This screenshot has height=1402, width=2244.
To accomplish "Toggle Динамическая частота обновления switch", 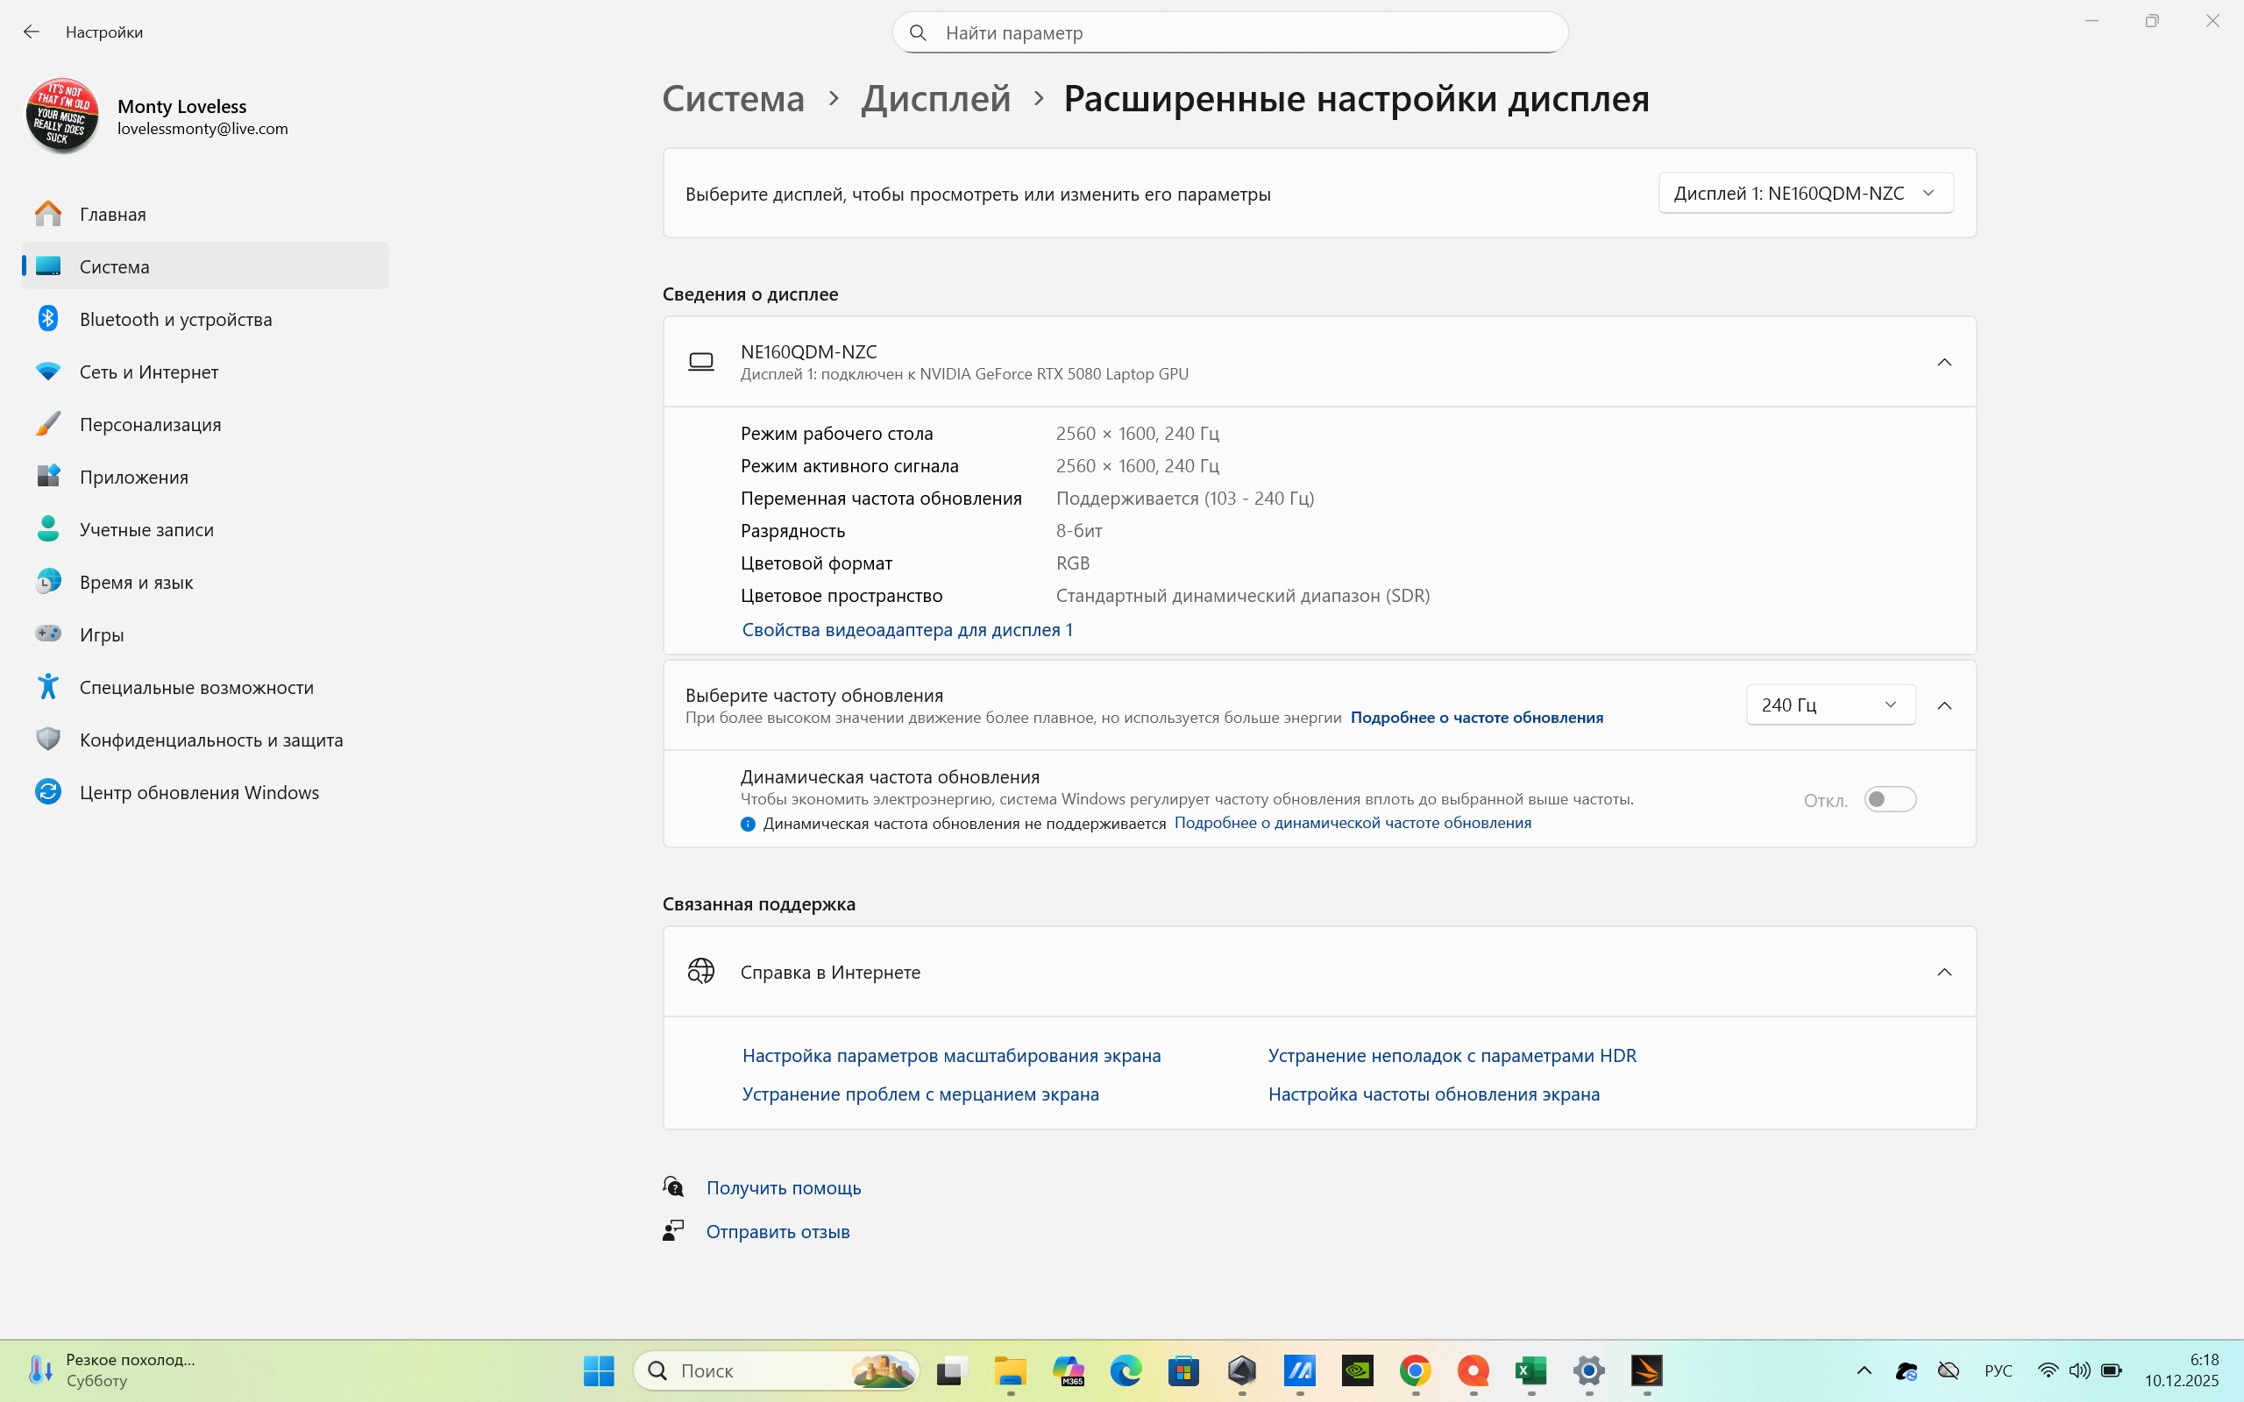I will tap(1890, 799).
